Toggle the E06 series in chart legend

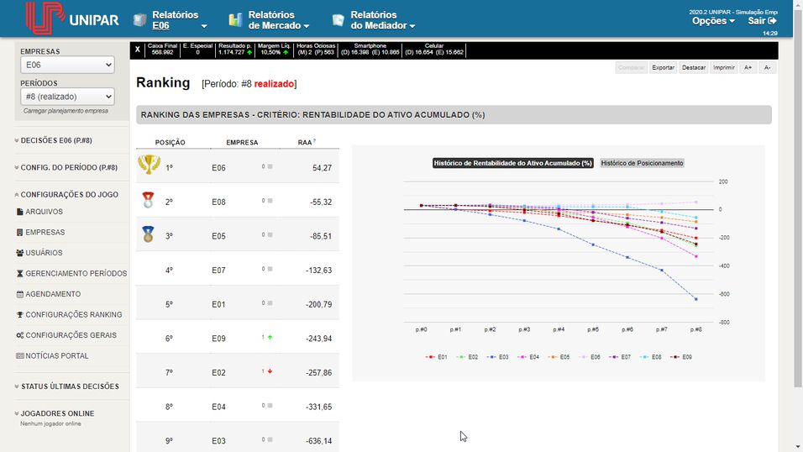coord(590,357)
